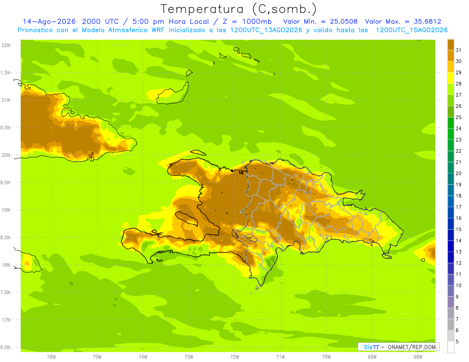Click the '19N' latitude label

tap(6, 210)
